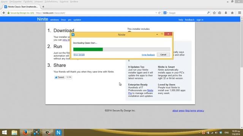Click the Ninite dialog title bar icon
243x136 pixels.
tap(73, 34)
